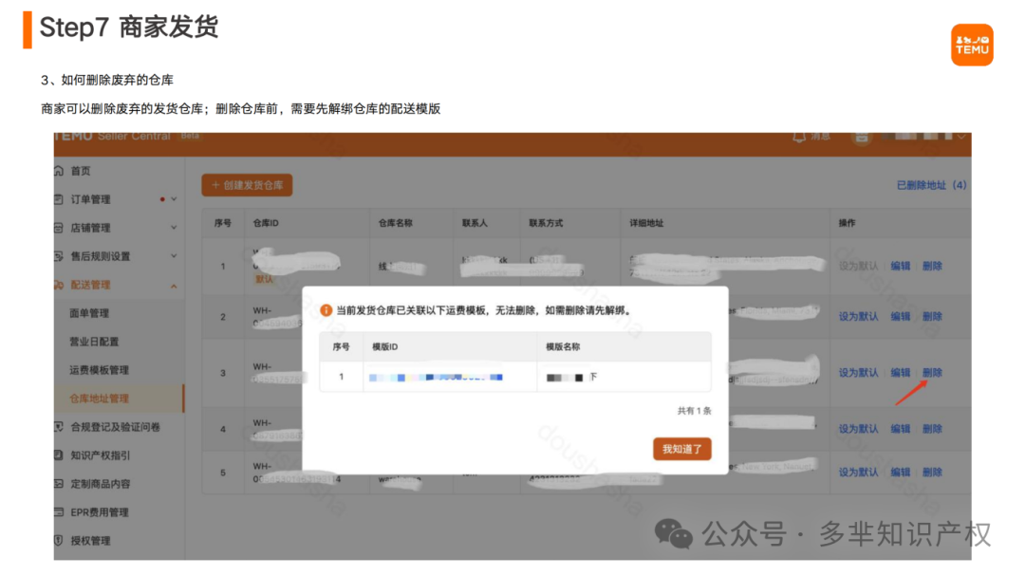This screenshot has width=1025, height=576.
Task: Click the 合规登记及验证问卷 icon
Action: (59, 427)
